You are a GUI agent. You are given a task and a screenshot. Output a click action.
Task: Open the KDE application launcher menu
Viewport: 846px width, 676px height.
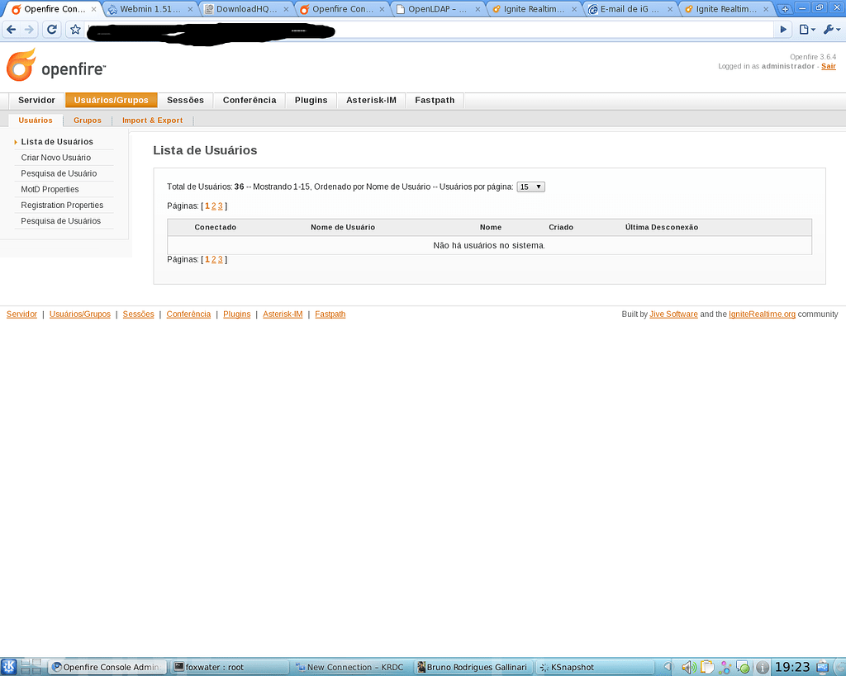(x=7, y=666)
